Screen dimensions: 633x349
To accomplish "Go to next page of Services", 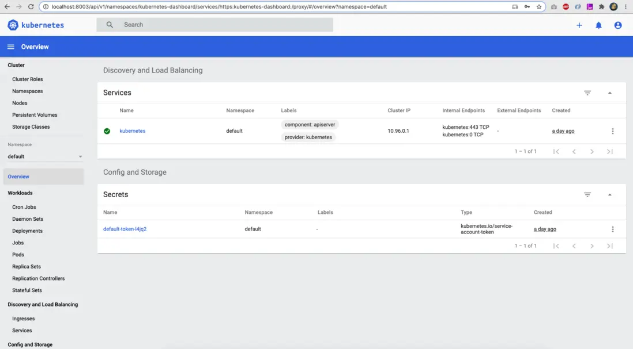I will coord(592,152).
